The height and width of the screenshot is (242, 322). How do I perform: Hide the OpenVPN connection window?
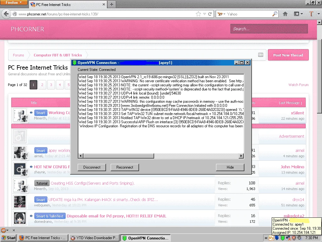click(x=230, y=167)
